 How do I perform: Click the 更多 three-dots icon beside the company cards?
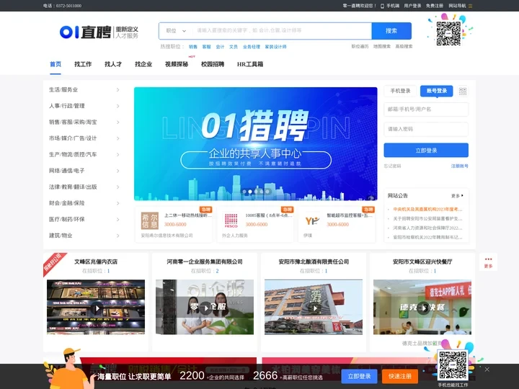[x=488, y=262]
